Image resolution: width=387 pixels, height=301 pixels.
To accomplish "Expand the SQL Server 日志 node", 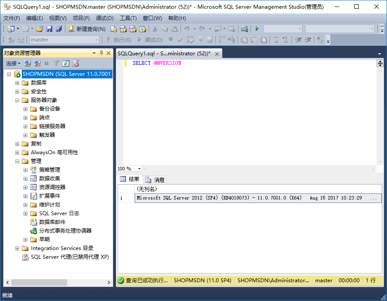I will [x=25, y=213].
